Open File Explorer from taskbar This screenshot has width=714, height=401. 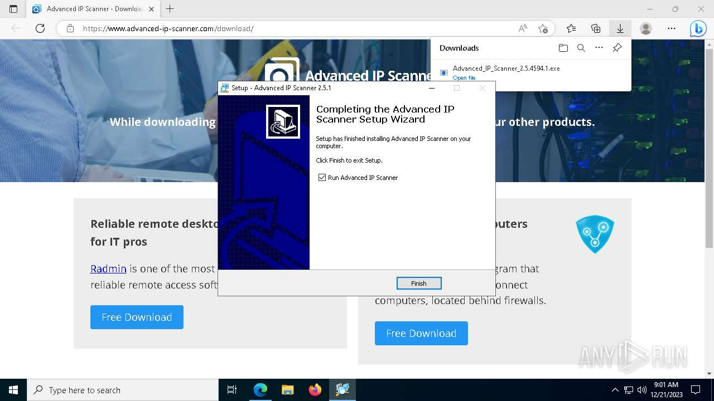point(288,390)
